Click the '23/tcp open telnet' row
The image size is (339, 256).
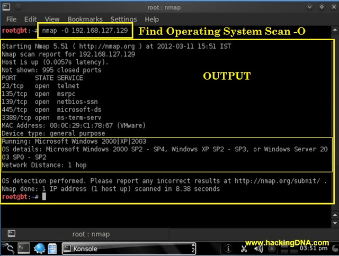pyautogui.click(x=40, y=86)
